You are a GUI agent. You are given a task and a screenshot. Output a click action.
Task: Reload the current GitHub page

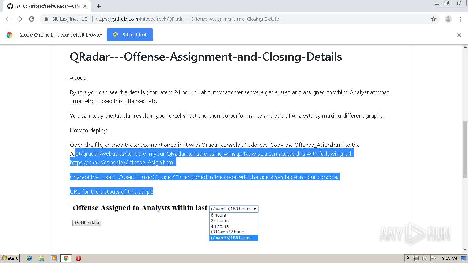coord(31,19)
